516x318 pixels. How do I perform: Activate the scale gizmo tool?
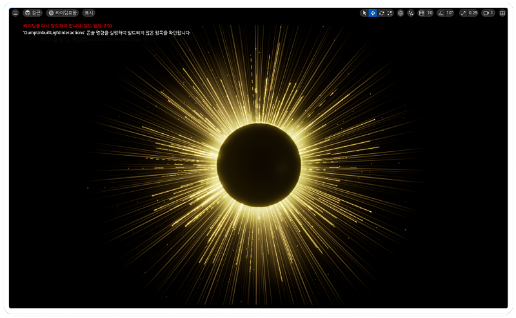coord(390,13)
